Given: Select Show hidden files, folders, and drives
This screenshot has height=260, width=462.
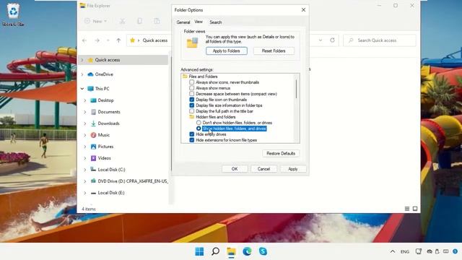Looking at the screenshot, I should pos(199,129).
